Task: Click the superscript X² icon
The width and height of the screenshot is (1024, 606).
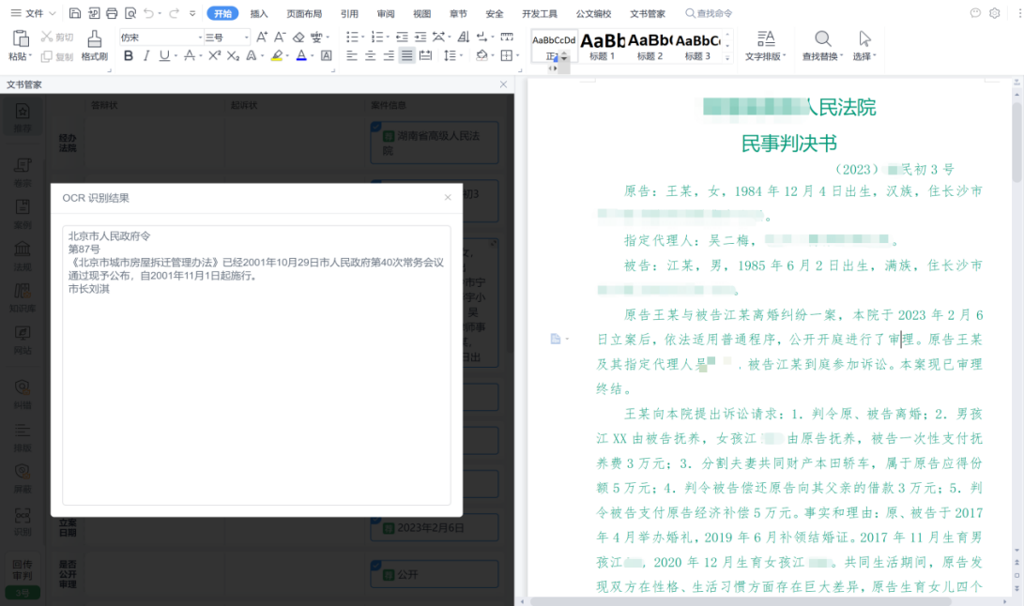Action: (x=214, y=56)
